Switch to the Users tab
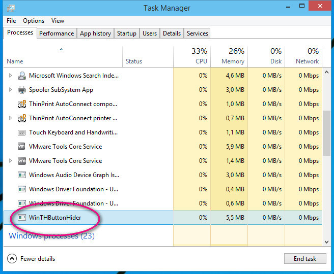The height and width of the screenshot is (274, 334). (x=150, y=33)
